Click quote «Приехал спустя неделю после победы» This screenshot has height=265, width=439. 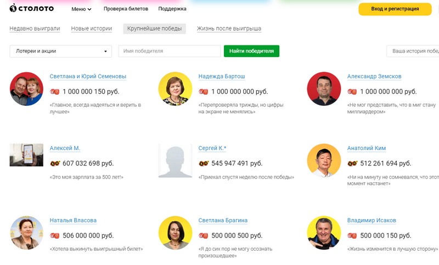[x=246, y=177]
